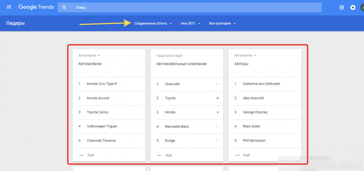Open the Соединенные Штаты country dropdown
The height and width of the screenshot is (171, 364).
click(153, 23)
